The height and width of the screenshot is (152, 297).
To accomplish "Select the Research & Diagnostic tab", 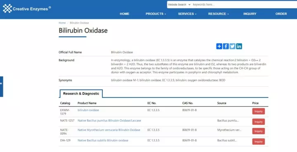I will click(81, 93).
